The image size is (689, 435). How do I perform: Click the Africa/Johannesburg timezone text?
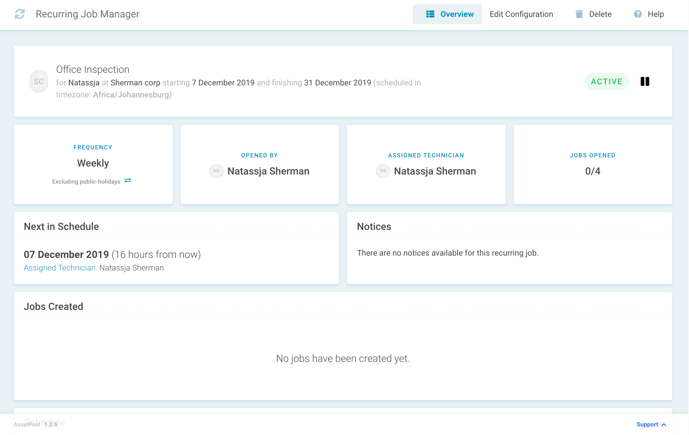point(131,95)
